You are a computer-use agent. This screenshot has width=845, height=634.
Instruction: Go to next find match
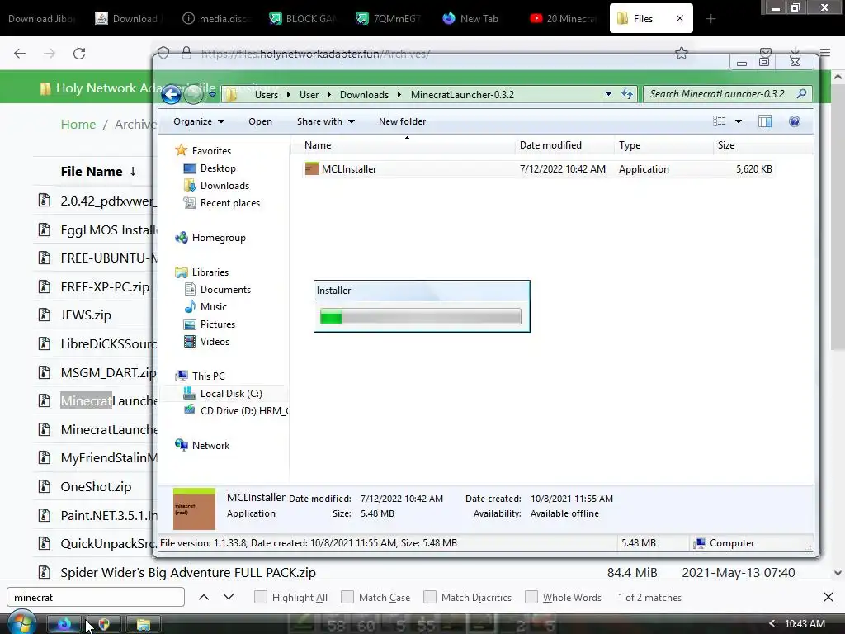tap(229, 597)
